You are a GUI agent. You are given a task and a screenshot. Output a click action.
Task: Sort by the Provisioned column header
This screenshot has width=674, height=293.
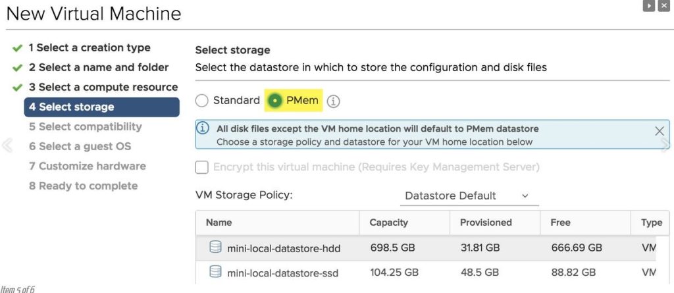pyautogui.click(x=486, y=223)
